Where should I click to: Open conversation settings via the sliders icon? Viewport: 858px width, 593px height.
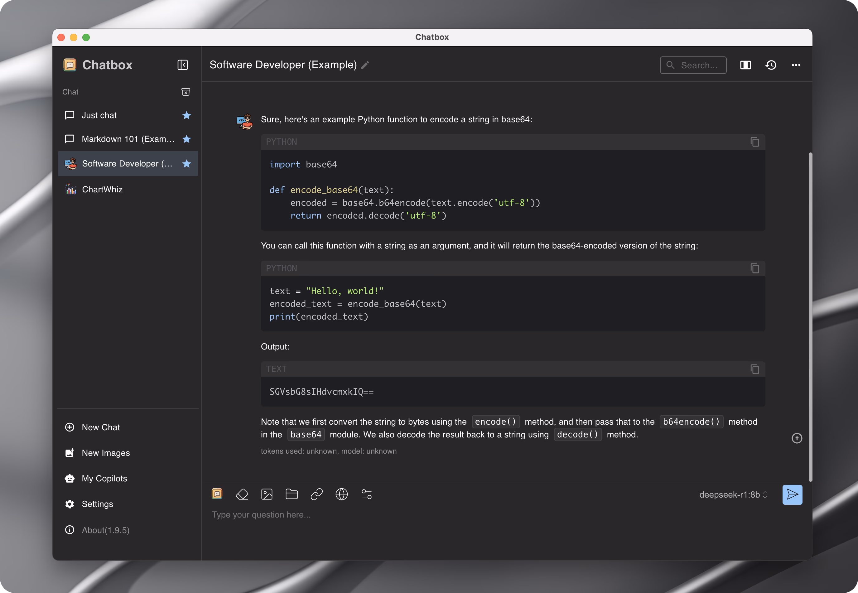point(366,494)
